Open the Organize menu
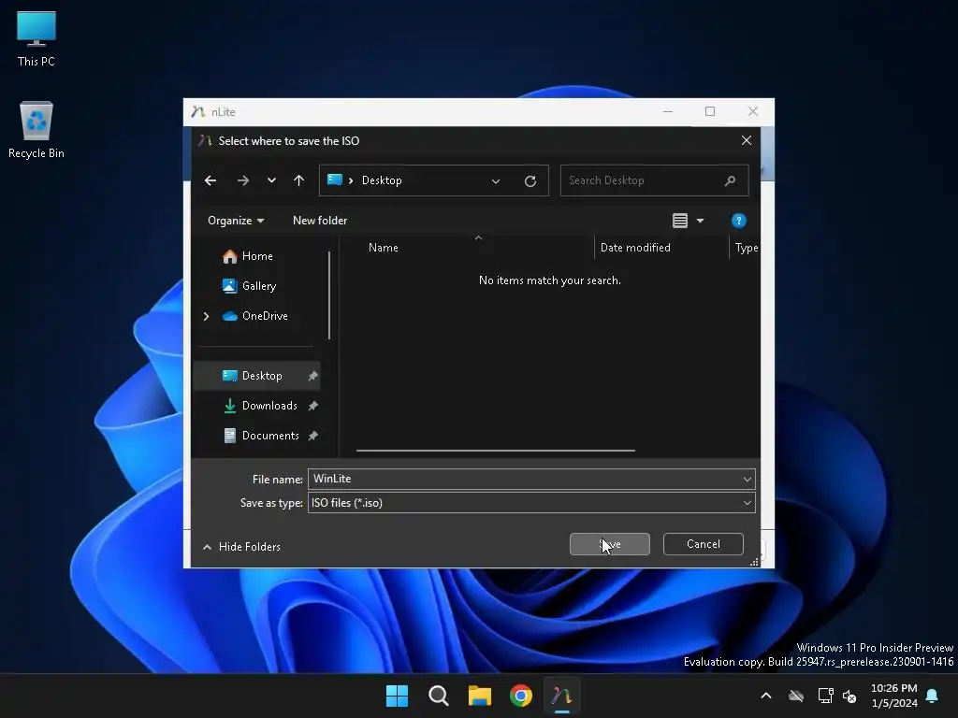 coord(236,221)
